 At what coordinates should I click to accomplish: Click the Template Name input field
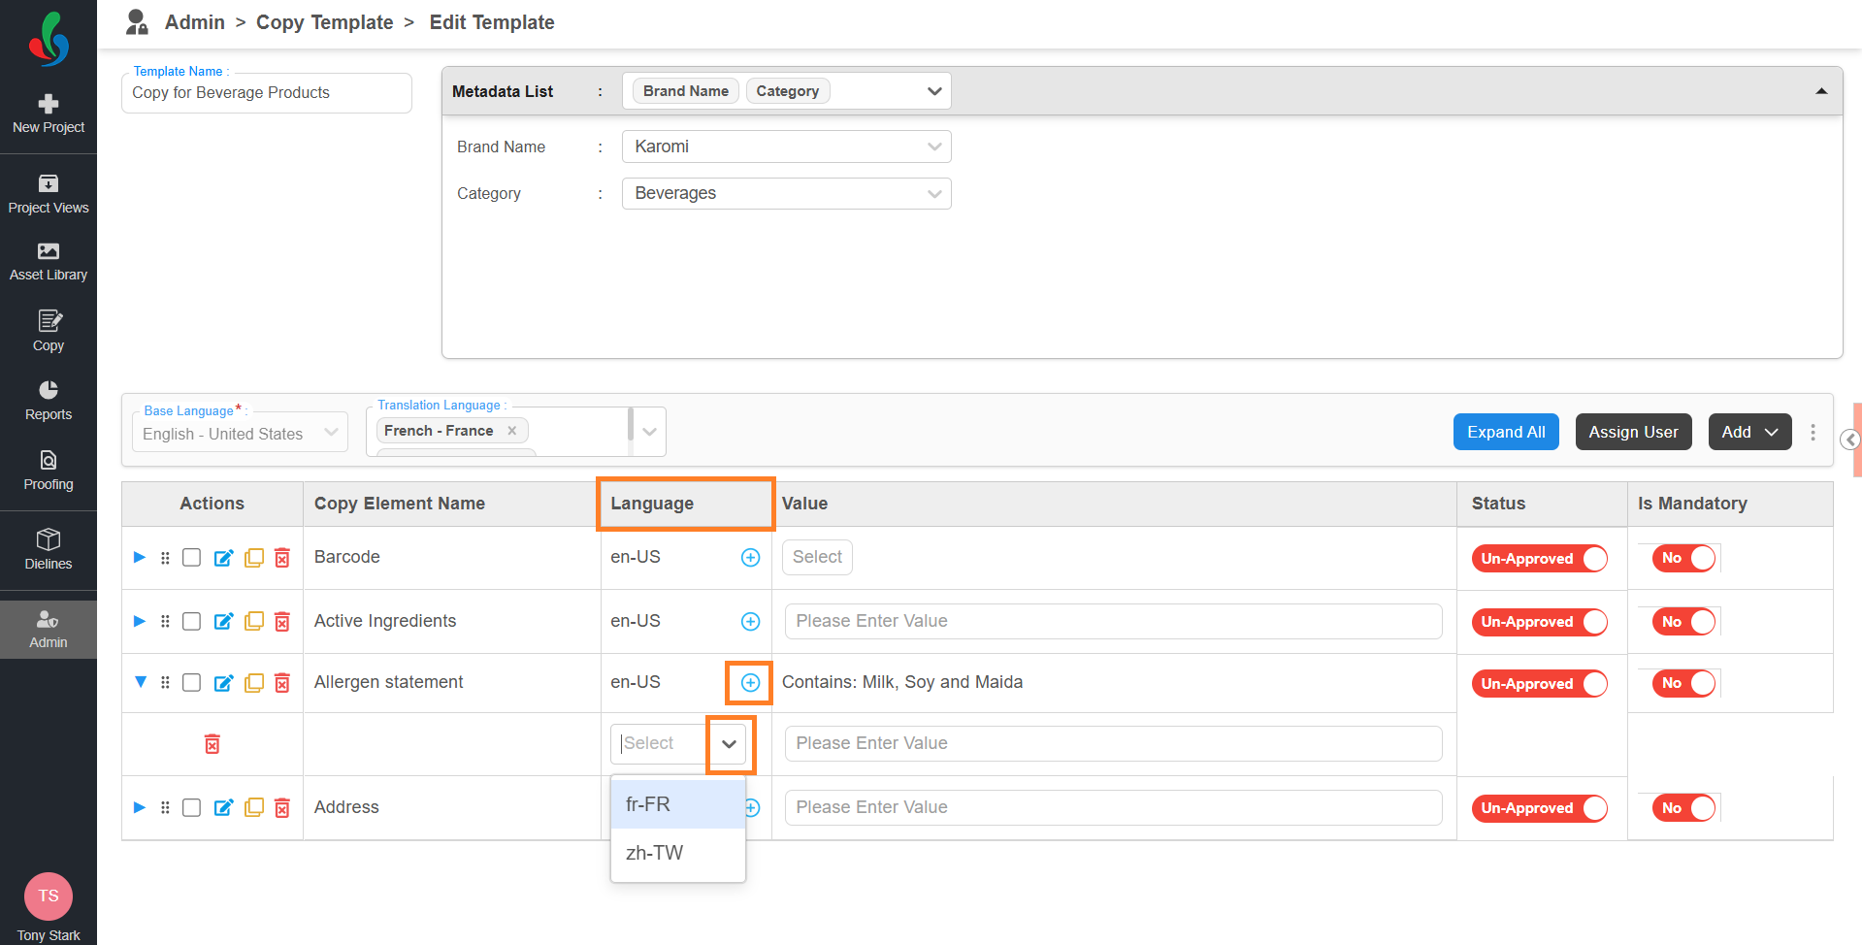tap(267, 93)
